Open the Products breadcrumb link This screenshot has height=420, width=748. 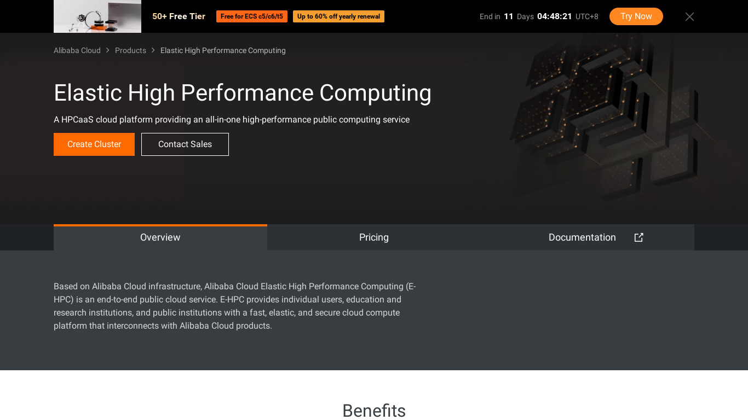130,50
